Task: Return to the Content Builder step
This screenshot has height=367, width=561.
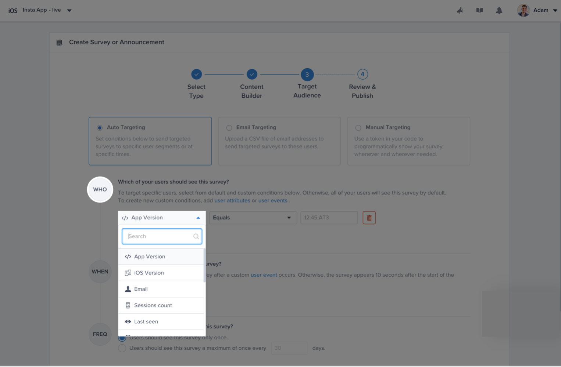Action: point(251,74)
